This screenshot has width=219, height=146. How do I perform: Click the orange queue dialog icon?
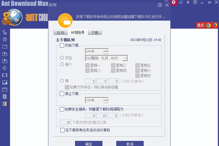tap(65, 21)
